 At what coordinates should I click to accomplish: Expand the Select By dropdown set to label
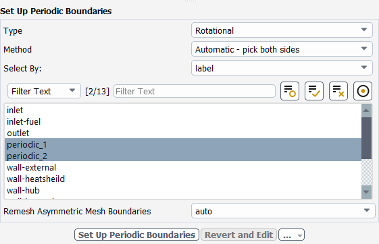click(x=282, y=68)
